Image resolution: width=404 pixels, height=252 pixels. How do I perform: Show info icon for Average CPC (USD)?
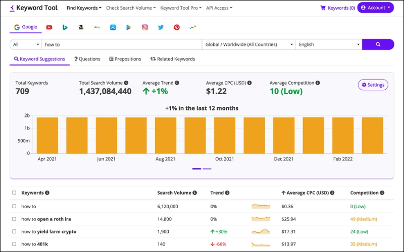[x=249, y=83]
